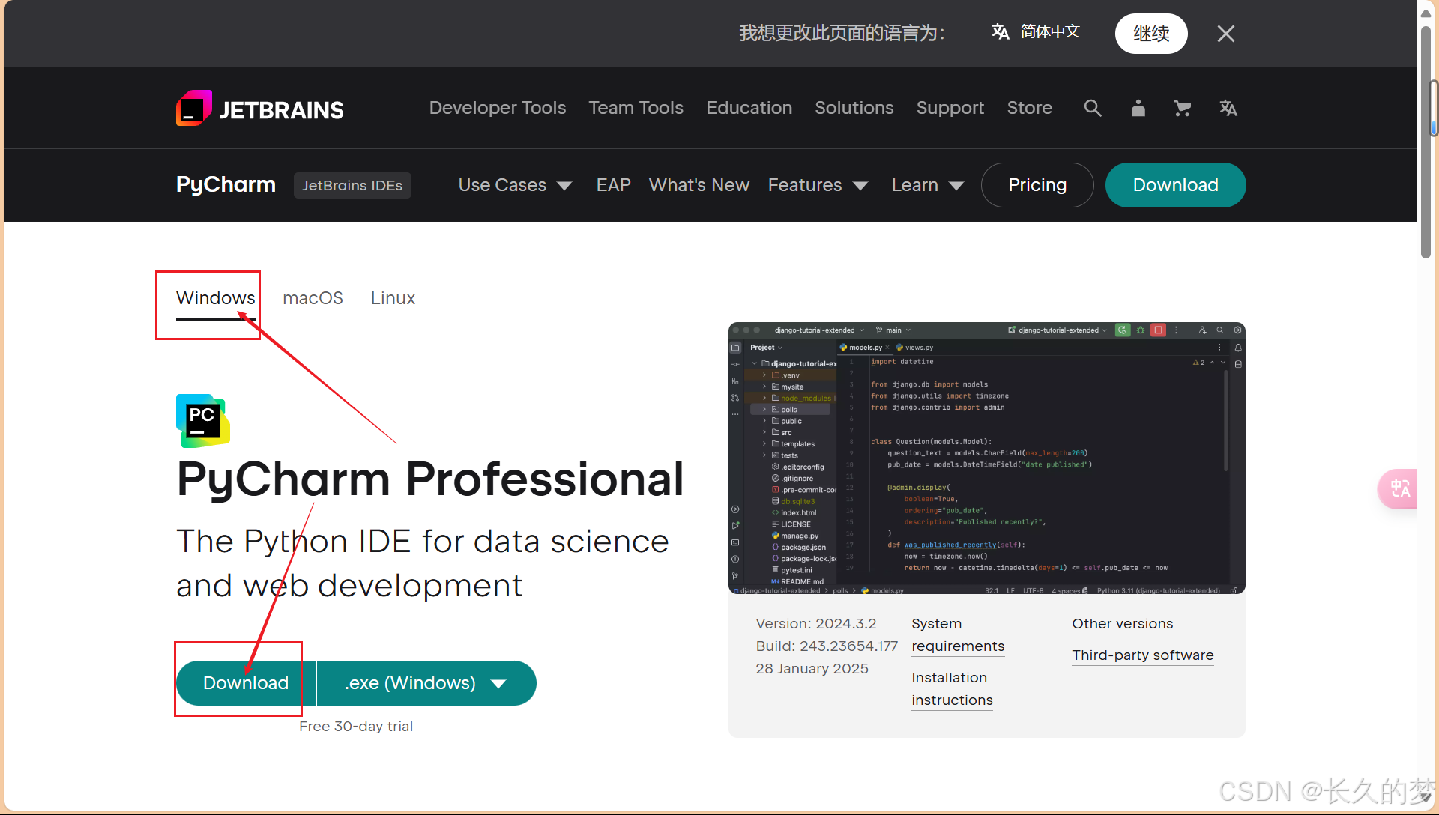Image resolution: width=1439 pixels, height=815 pixels.
Task: Click the JetBrains logo icon
Action: tap(194, 109)
